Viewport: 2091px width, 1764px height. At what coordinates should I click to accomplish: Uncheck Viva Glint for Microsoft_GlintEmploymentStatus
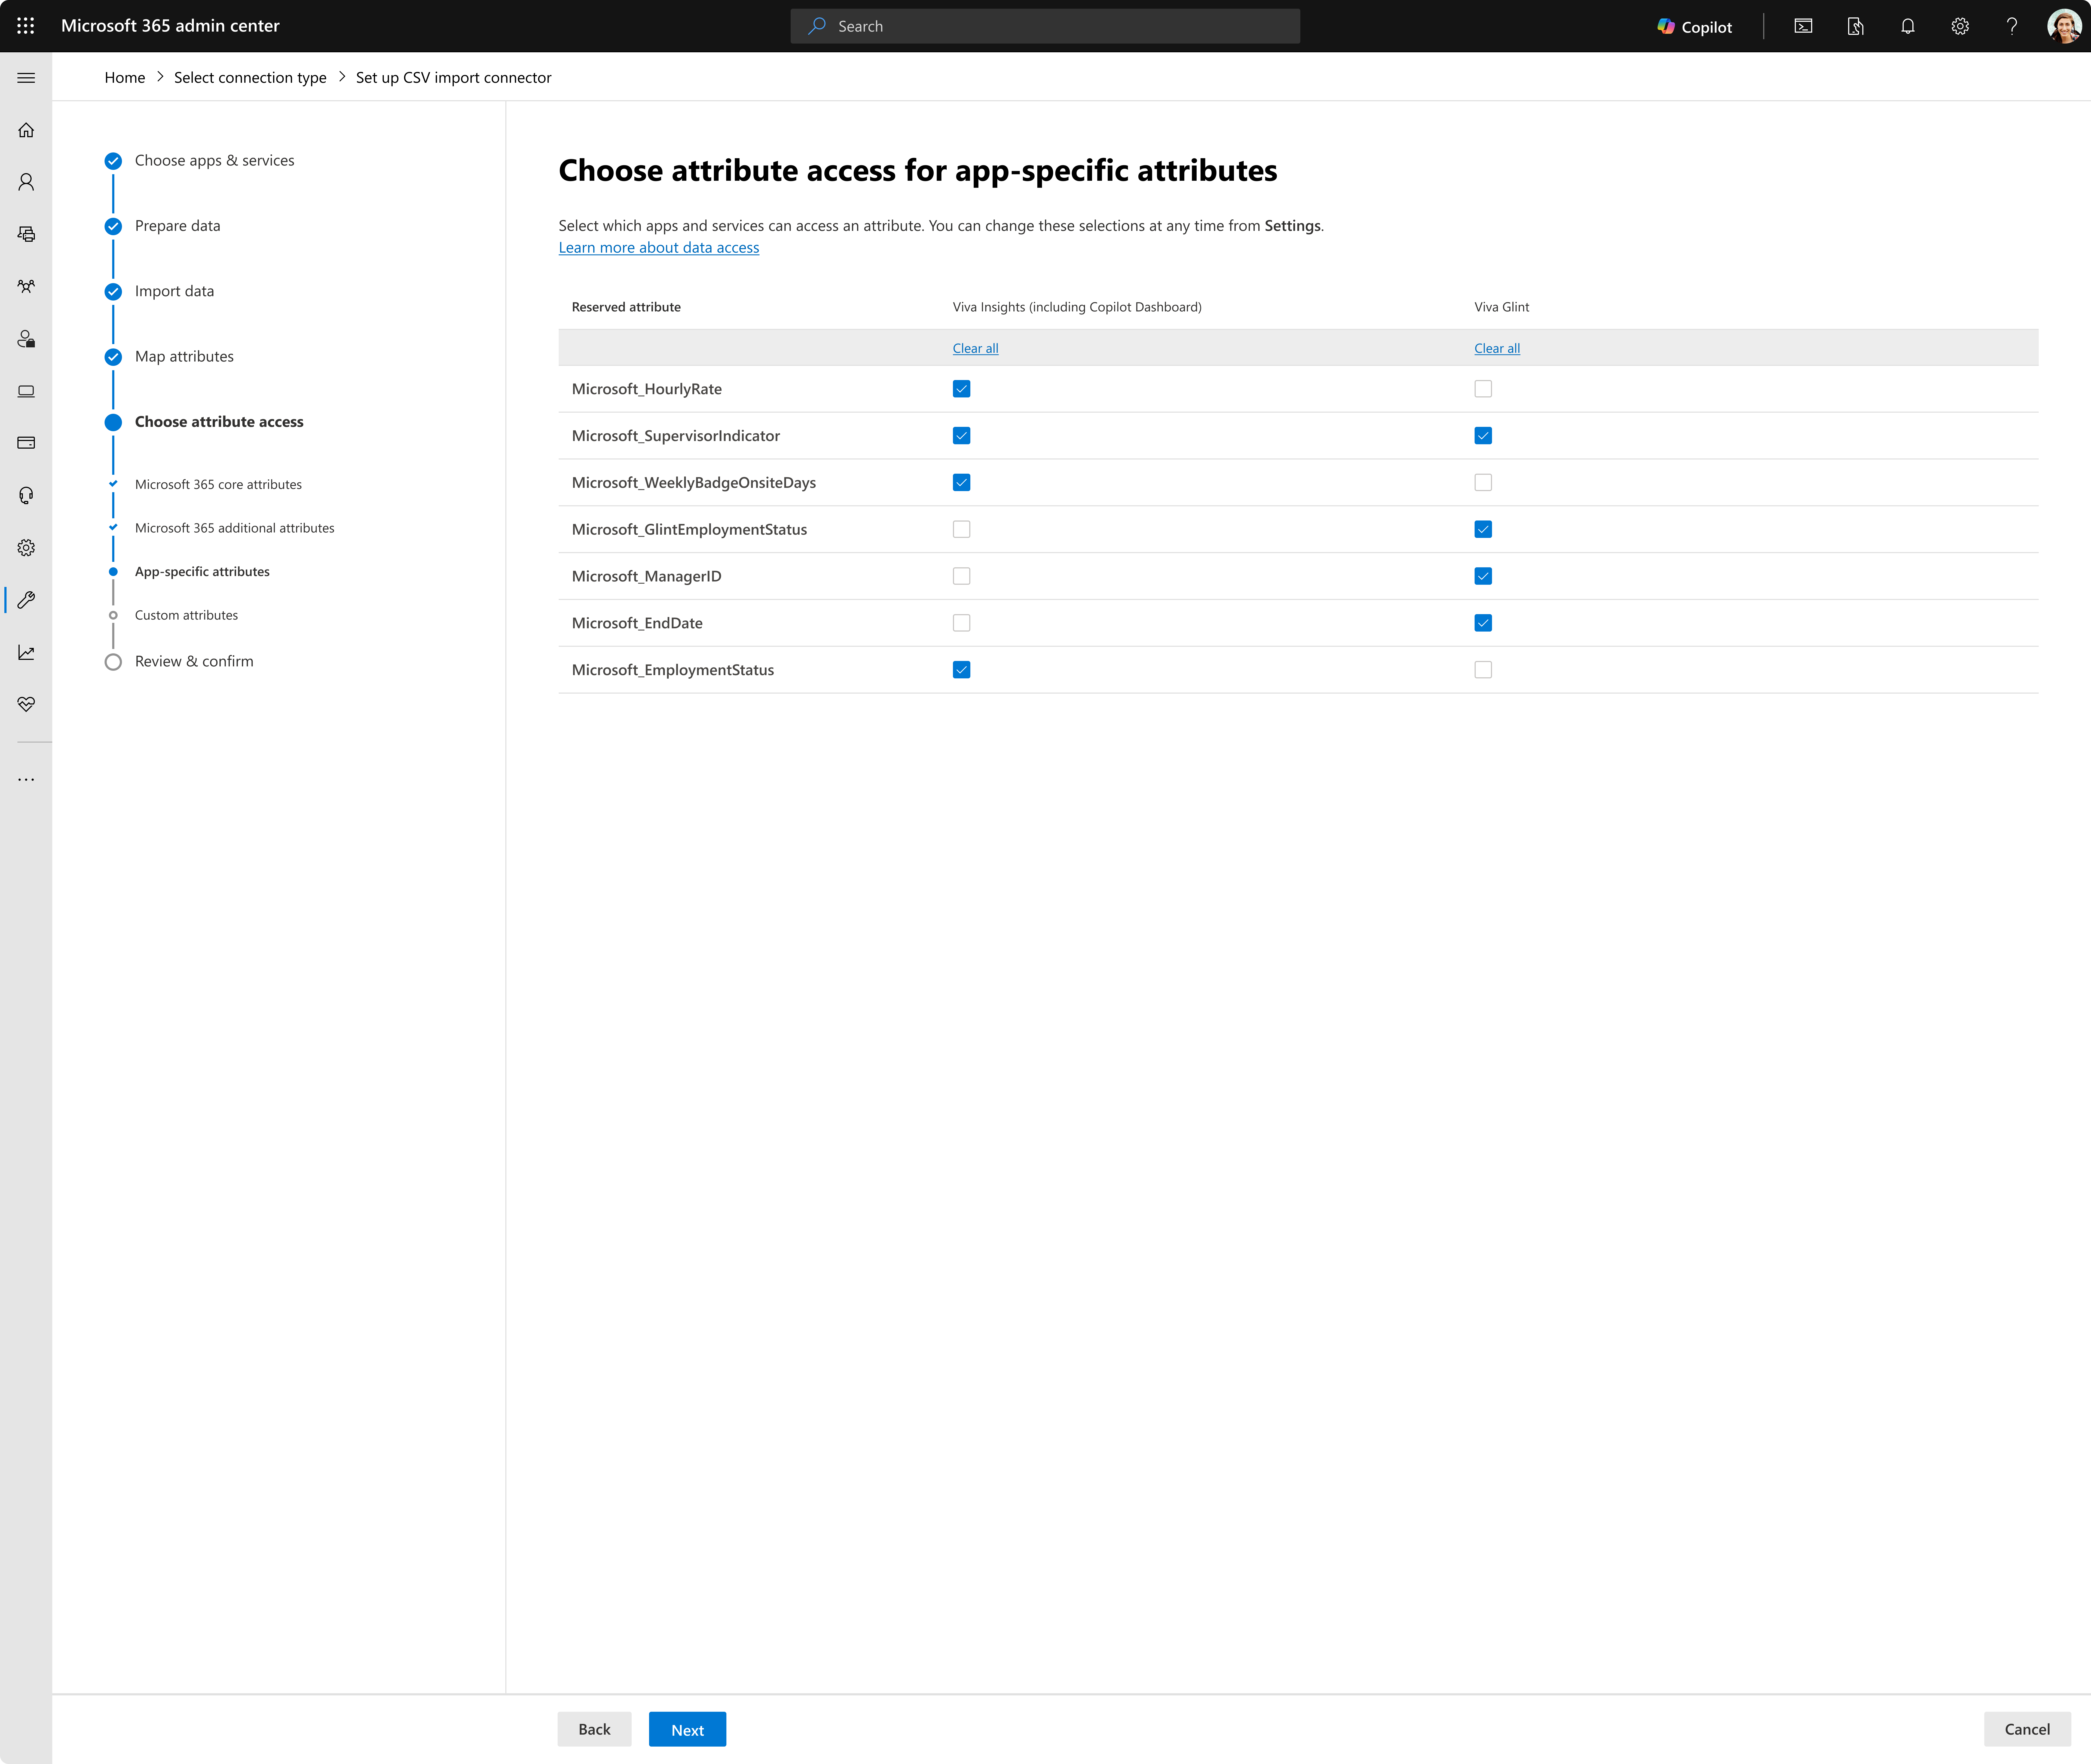point(1483,529)
